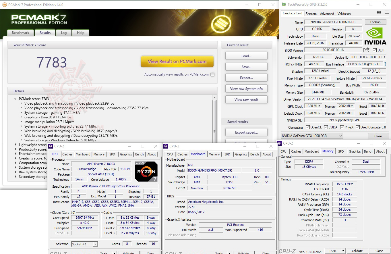Open the Log tab in PCMark 7
Viewport: 391px width, 254px height.
64,33
